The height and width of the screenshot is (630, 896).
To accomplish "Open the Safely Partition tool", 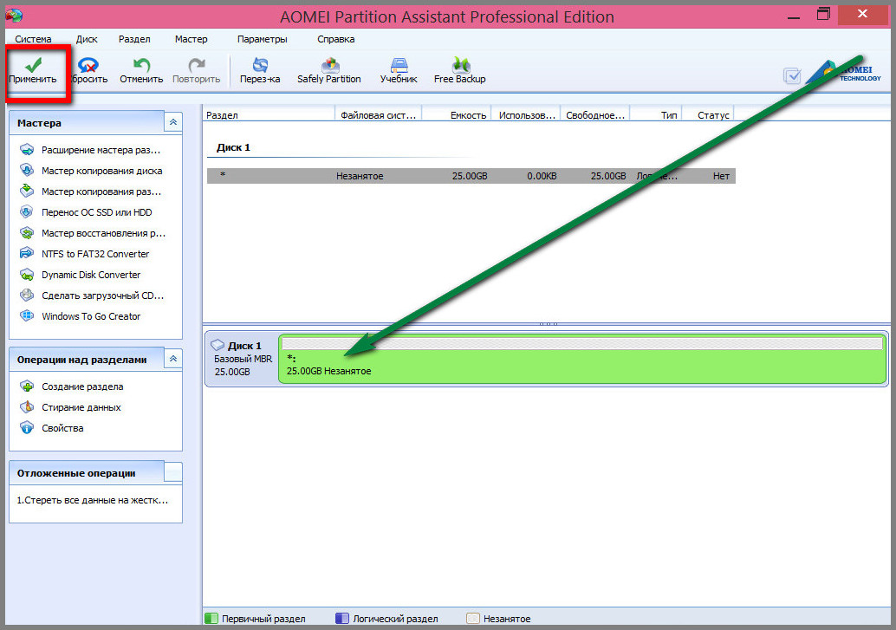I will coord(329,71).
